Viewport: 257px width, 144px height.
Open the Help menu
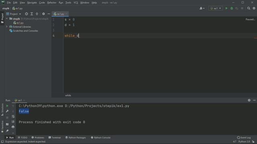coord(94,3)
